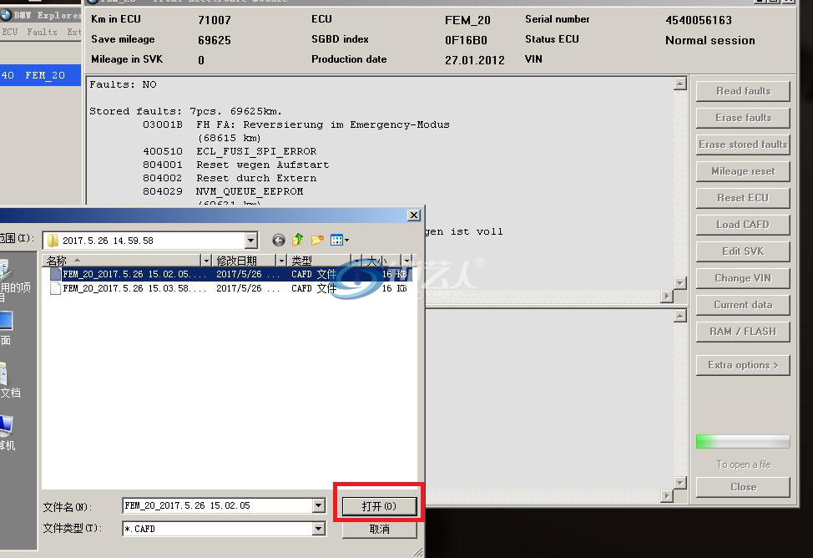The image size is (813, 558).
Task: Click the Erase faults button
Action: [743, 118]
